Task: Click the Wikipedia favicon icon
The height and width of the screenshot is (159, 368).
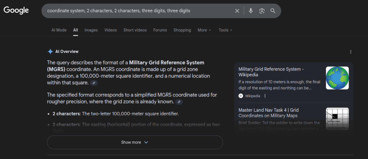Action: pyautogui.click(x=240, y=96)
